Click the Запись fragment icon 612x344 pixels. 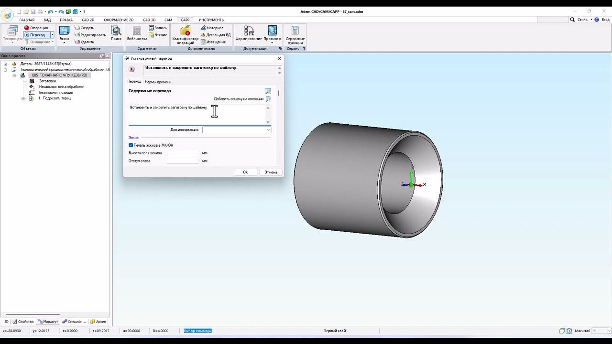click(x=151, y=28)
